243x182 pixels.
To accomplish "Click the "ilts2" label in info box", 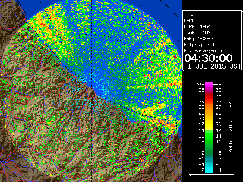I will 191,14.
